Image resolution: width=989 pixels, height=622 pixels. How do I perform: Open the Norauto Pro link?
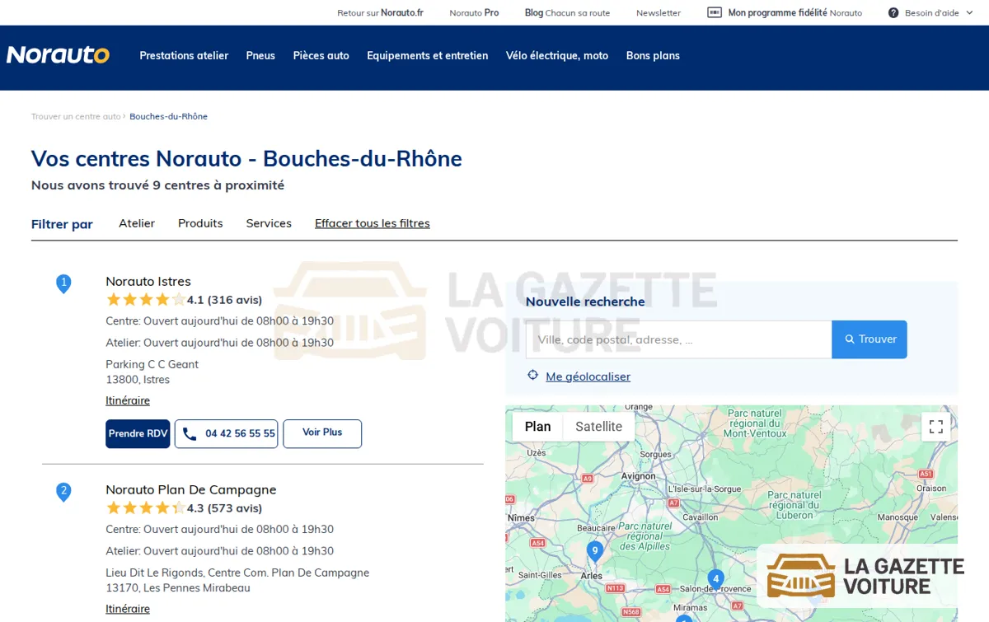474,13
